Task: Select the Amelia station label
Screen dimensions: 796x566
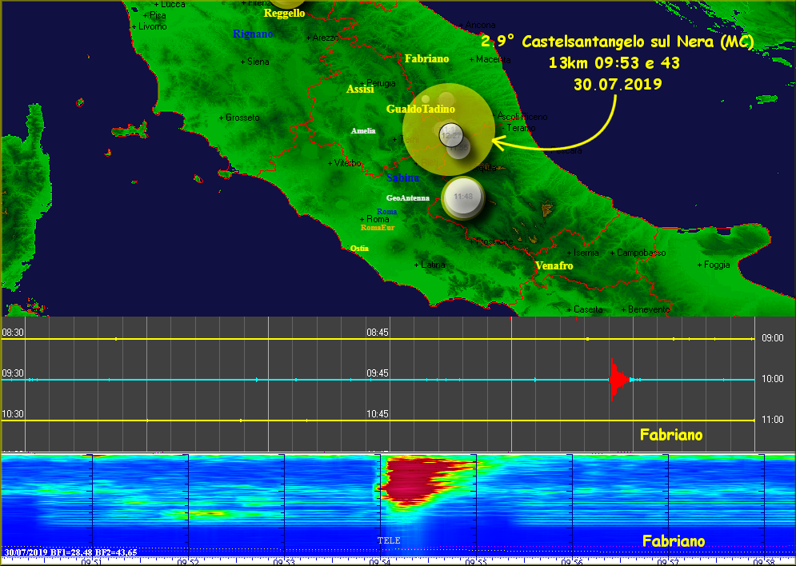Action: (363, 131)
